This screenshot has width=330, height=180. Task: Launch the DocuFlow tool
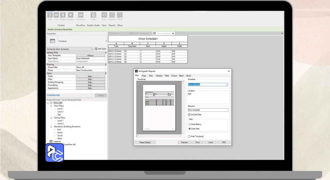(x=81, y=15)
